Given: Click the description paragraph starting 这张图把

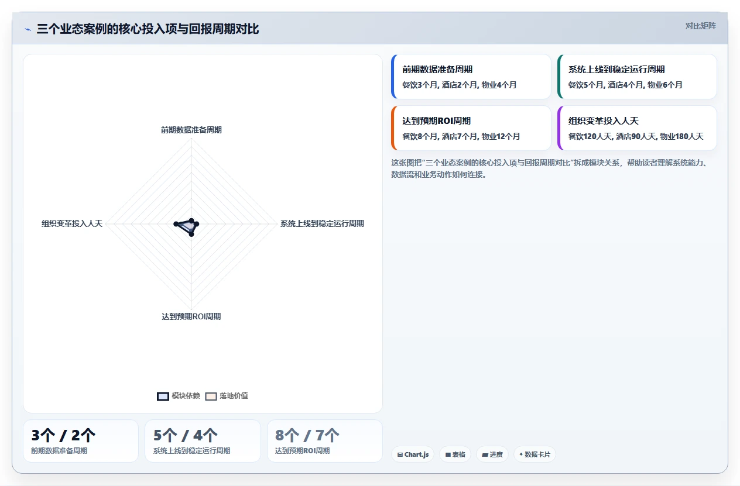Looking at the screenshot, I should click(550, 168).
